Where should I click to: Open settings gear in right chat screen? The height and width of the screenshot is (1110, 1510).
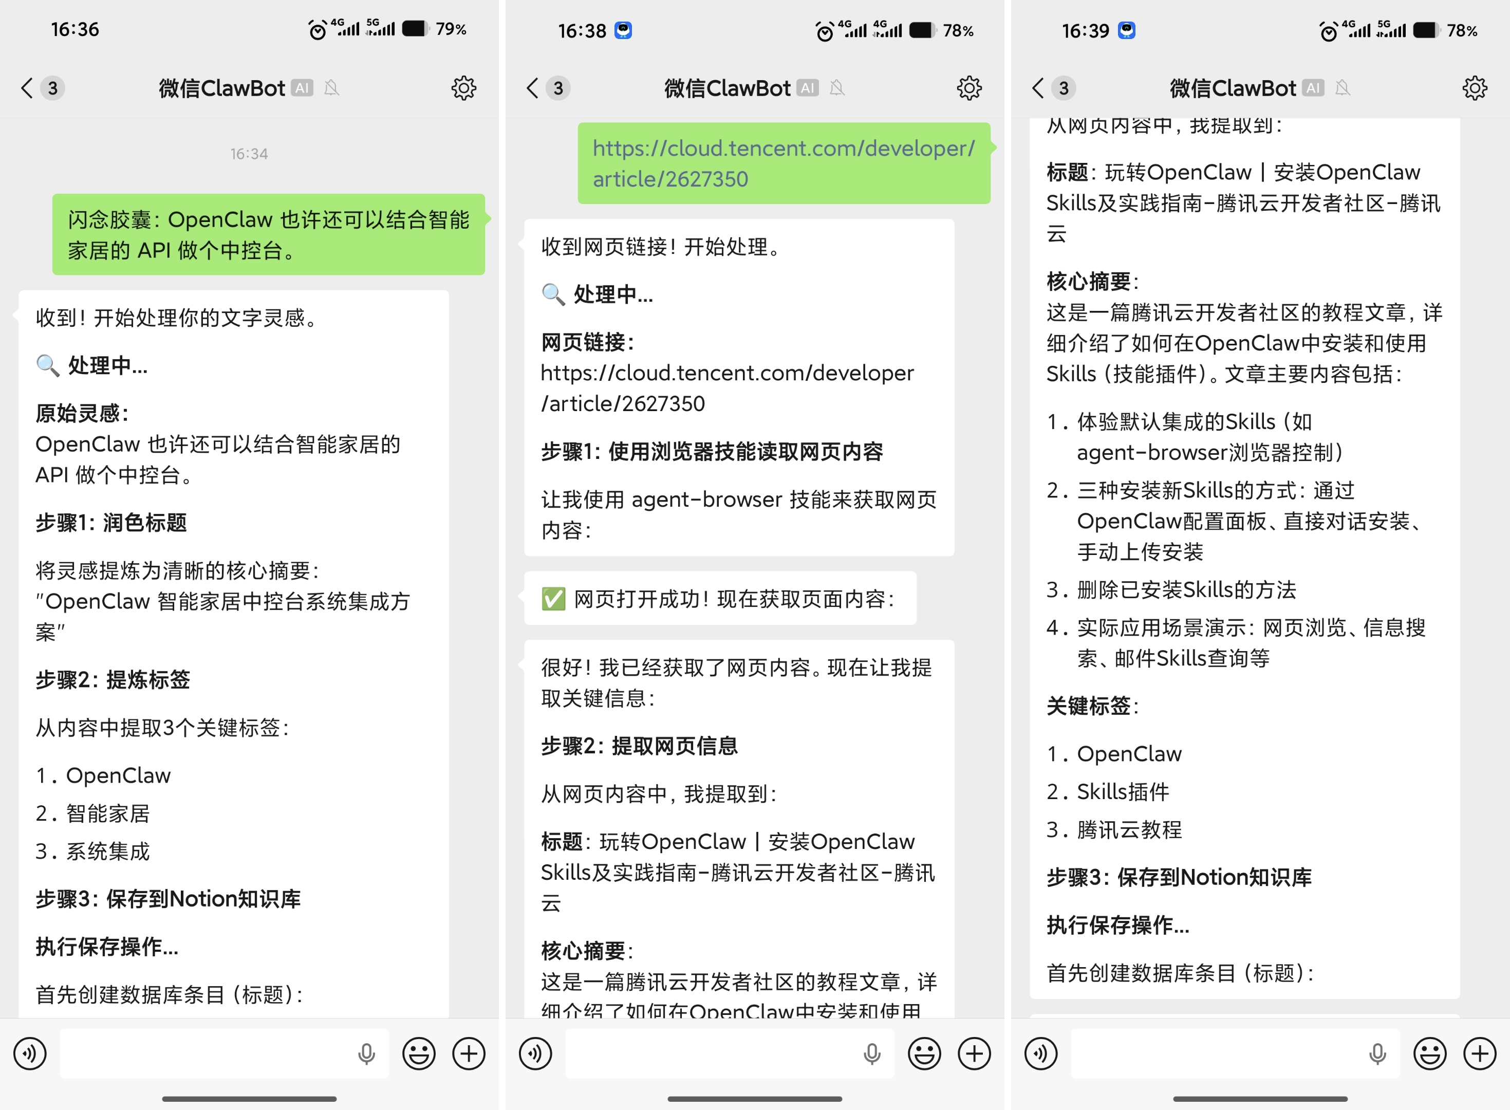(x=1475, y=88)
